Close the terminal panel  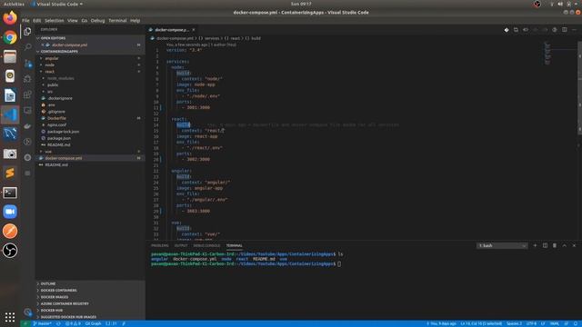[x=574, y=245]
